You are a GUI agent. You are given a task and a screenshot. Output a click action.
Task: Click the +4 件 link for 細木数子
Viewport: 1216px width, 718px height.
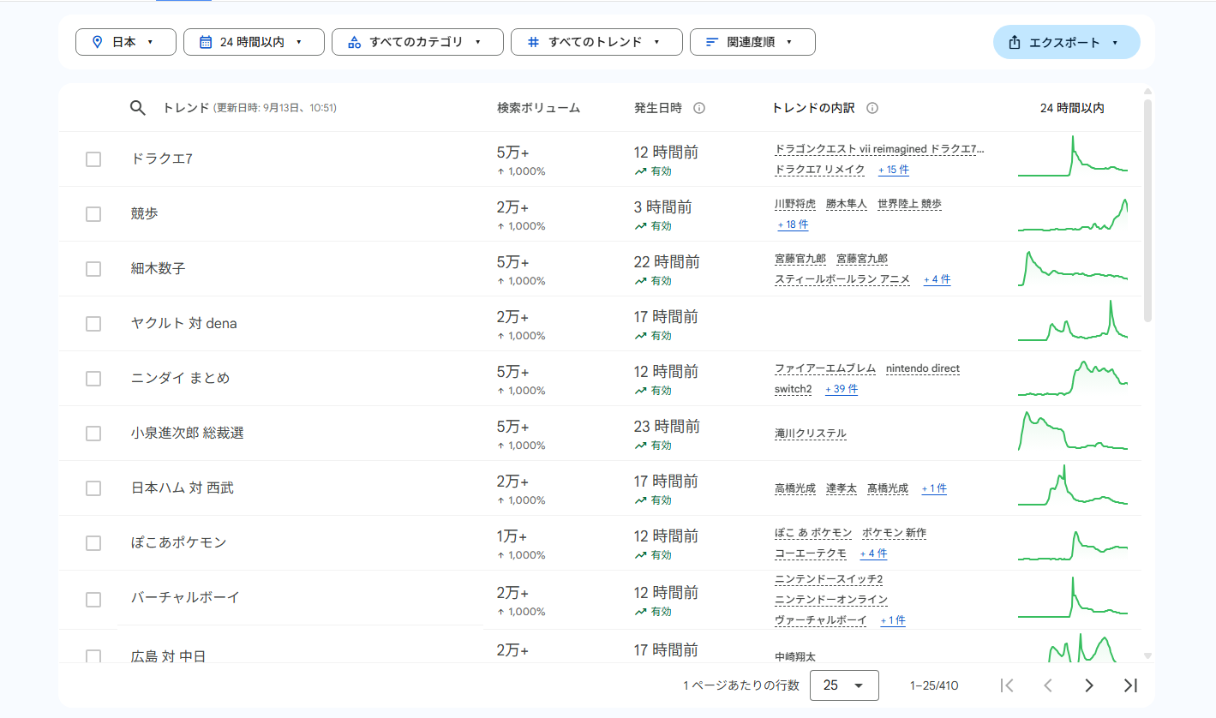tap(937, 279)
